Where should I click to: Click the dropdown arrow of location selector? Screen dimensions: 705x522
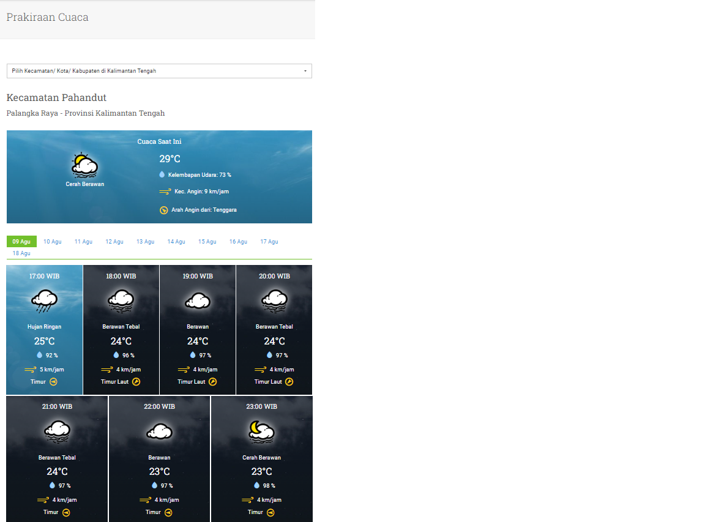pos(305,71)
